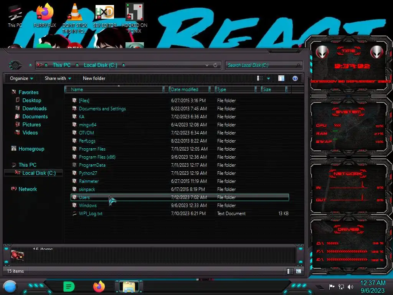This screenshot has width=393, height=295.
Task: Switch to large icons view in the status bar
Action: [298, 271]
